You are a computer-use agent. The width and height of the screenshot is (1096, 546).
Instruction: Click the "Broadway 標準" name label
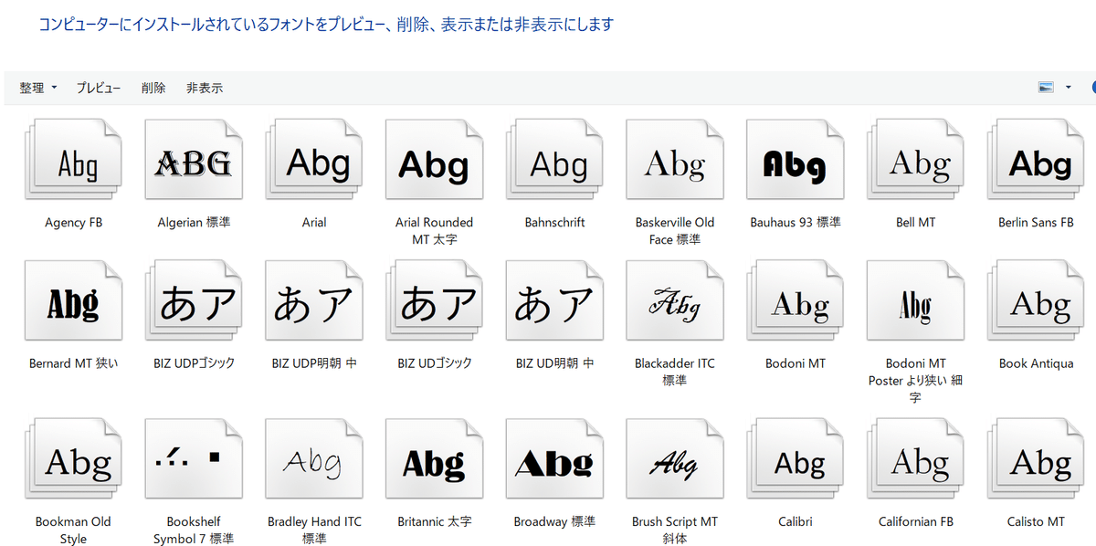tap(554, 521)
